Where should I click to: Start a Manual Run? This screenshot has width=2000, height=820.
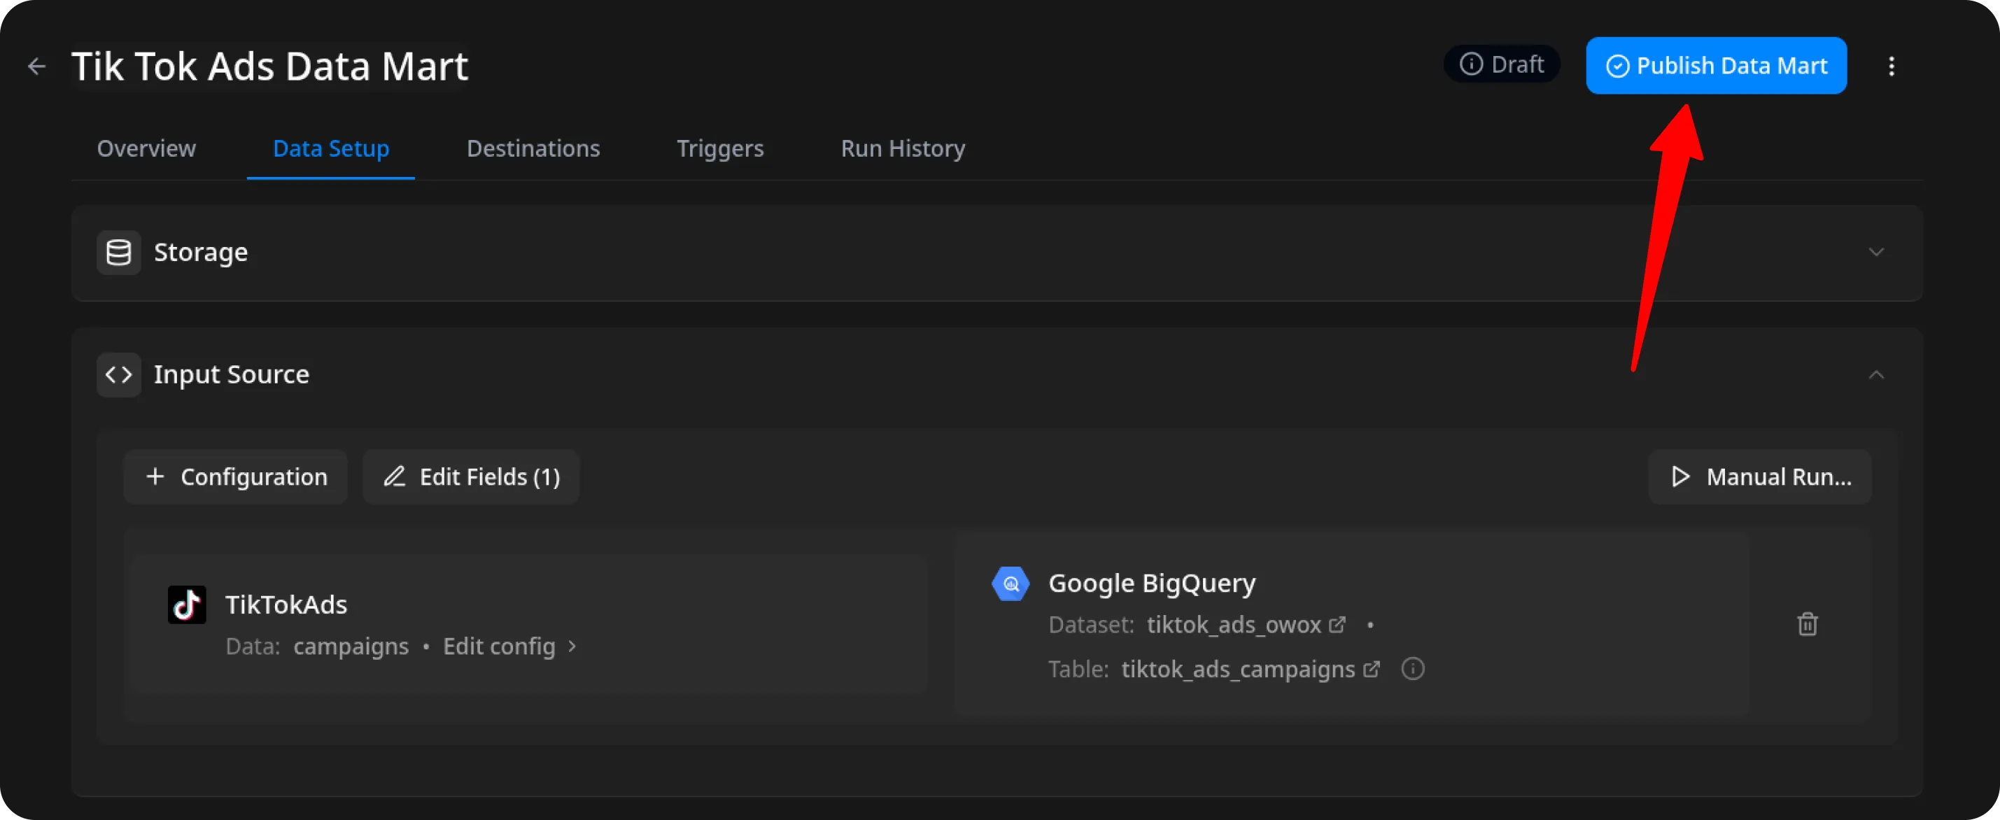[1759, 476]
